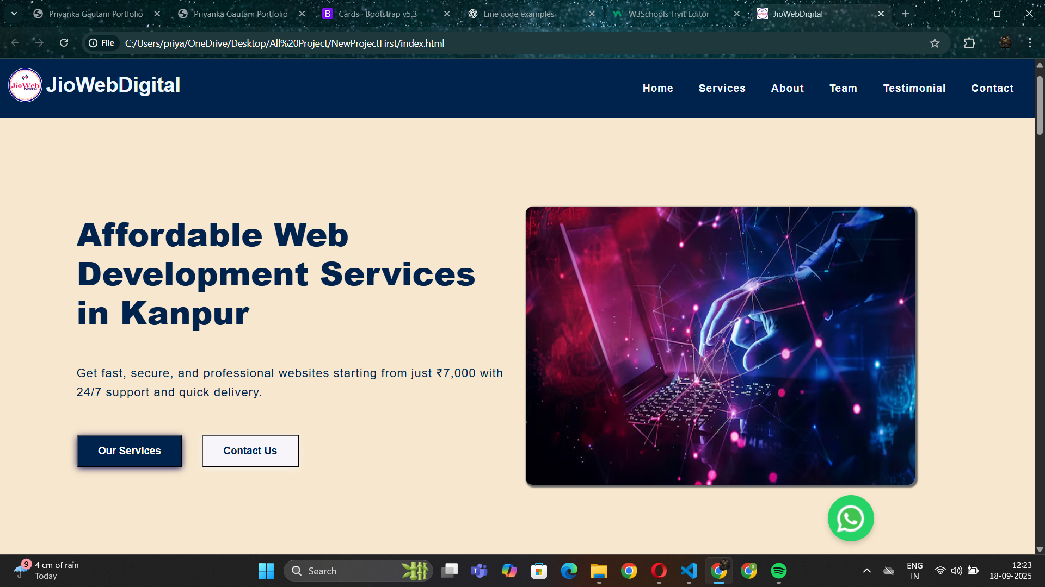Bookmark this page with the star icon

[x=935, y=43]
